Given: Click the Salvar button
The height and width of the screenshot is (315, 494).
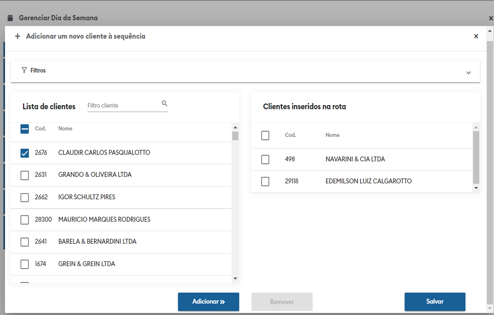Looking at the screenshot, I should (x=435, y=302).
